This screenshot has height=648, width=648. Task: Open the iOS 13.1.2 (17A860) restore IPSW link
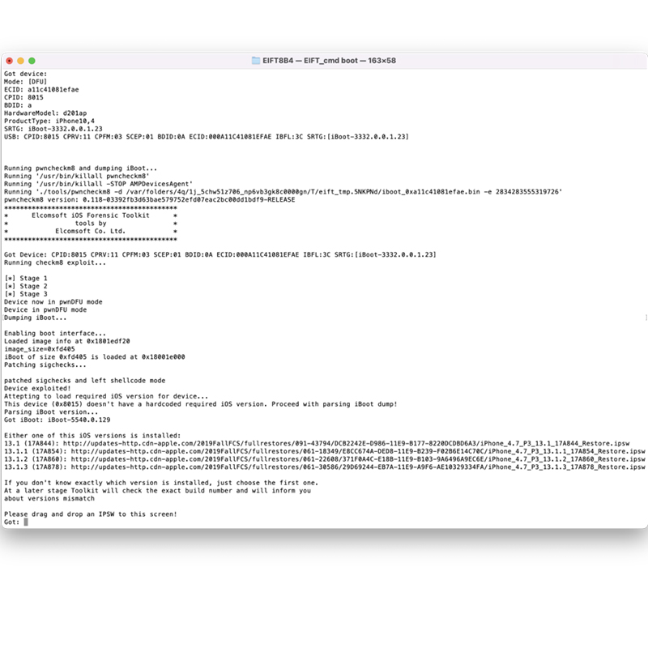pos(358,459)
